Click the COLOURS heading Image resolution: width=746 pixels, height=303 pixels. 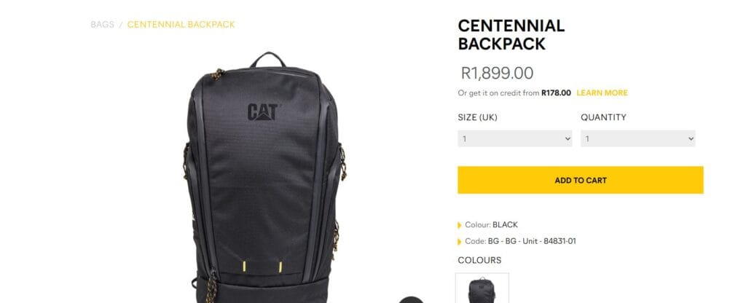(479, 260)
